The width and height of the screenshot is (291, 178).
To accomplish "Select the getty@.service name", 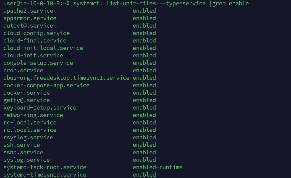I will 27,100.
